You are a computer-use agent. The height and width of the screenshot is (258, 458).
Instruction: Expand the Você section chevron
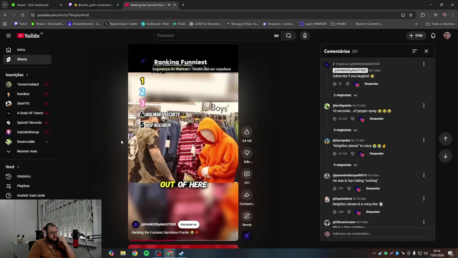[x=18, y=167]
